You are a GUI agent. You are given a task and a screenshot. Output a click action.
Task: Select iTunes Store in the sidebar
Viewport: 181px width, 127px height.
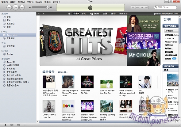tap(18, 35)
